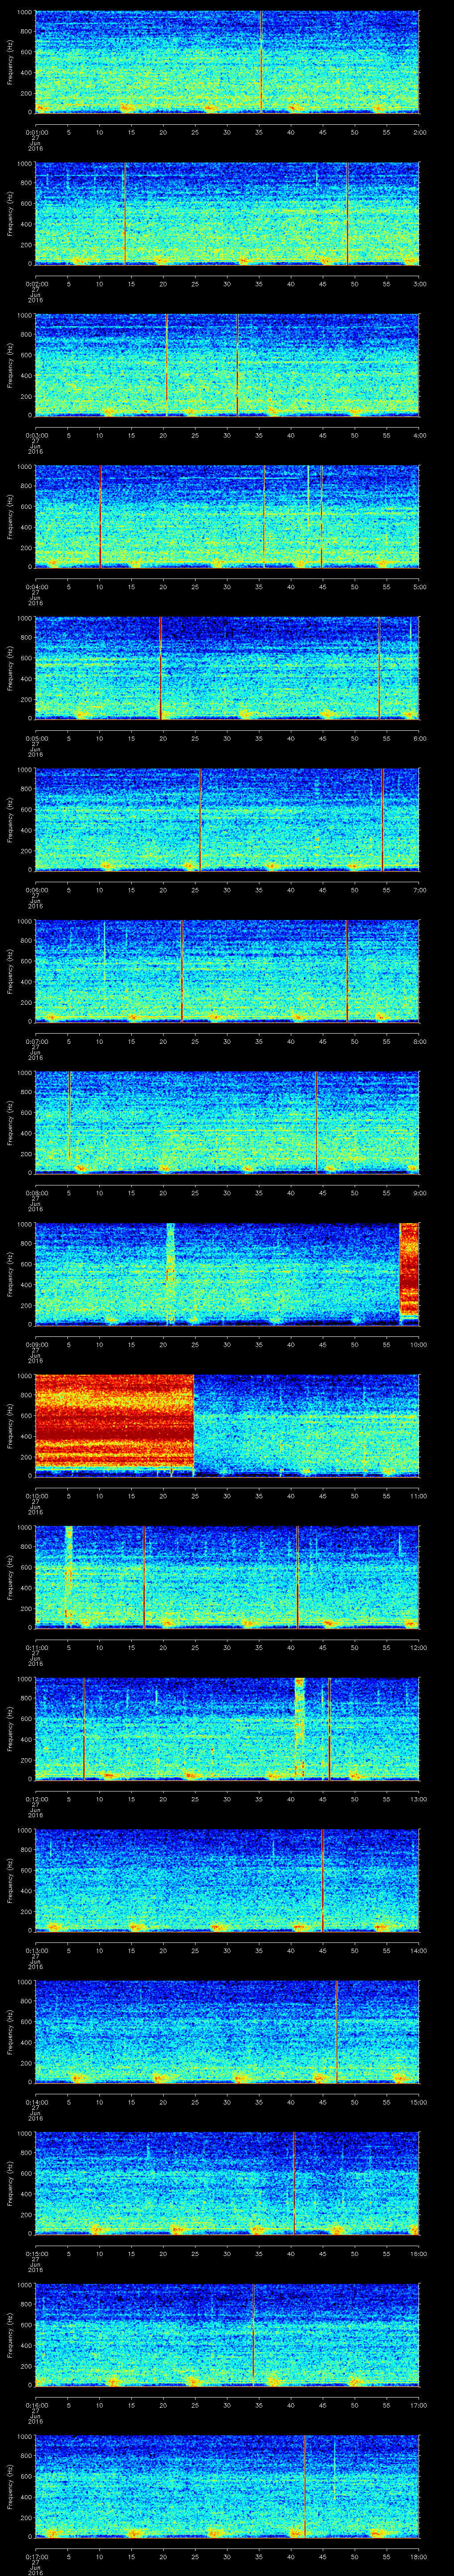
Task: Click the red line near minute 19 in 0:05:00 panel
Action: point(160,668)
